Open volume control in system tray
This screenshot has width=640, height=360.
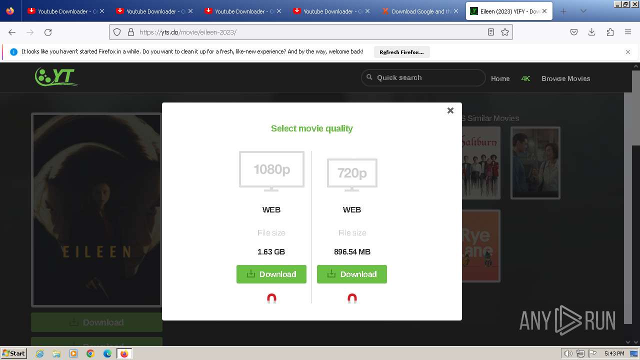(568, 353)
